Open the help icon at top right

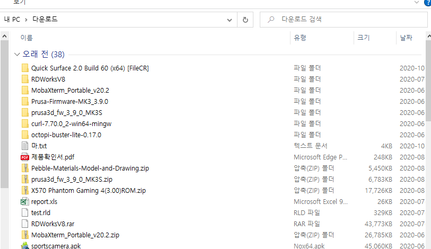428,3
